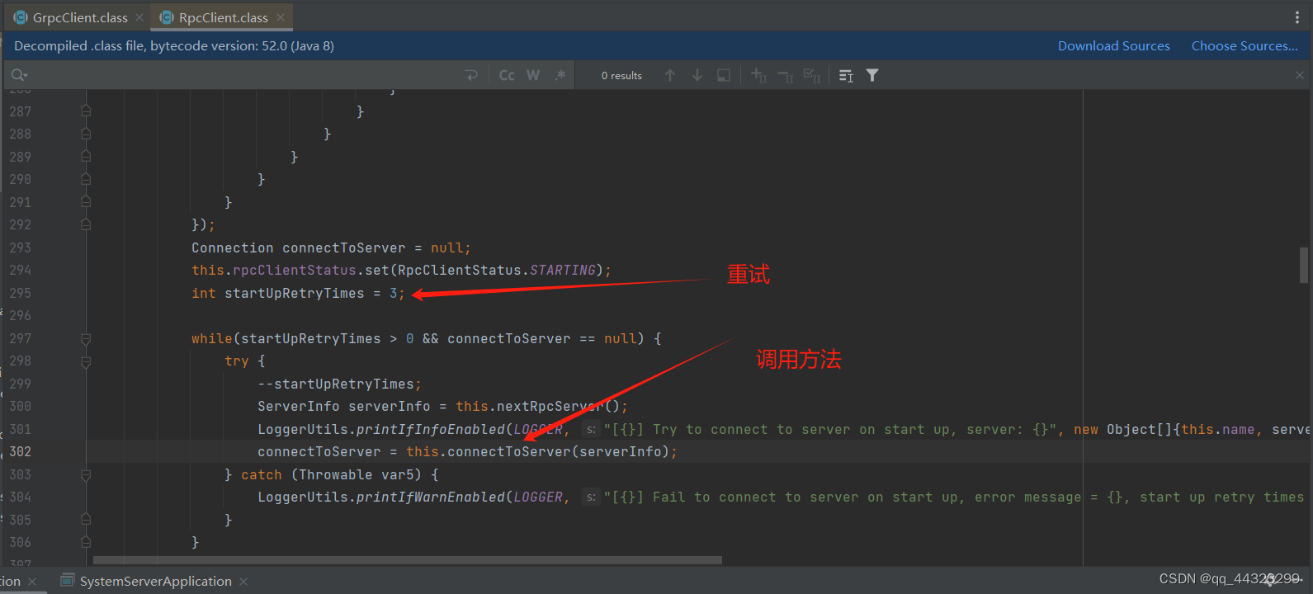This screenshot has height=594, width=1313.
Task: Click 'nextRpcServer()' on line 300
Action: (x=558, y=407)
